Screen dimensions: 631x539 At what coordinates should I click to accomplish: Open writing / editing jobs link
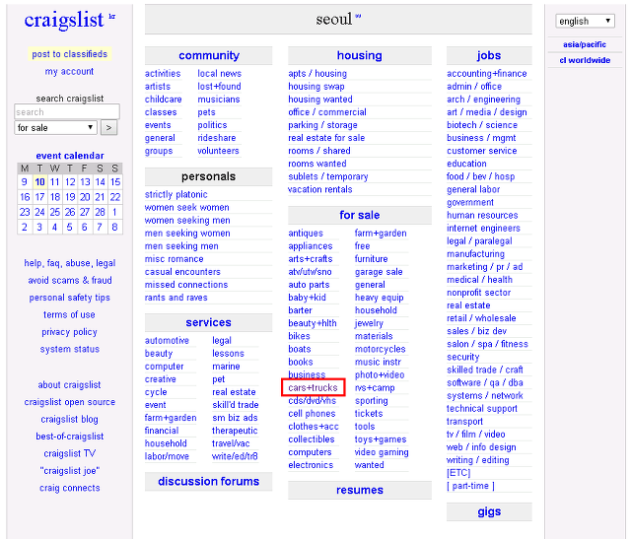[477, 460]
